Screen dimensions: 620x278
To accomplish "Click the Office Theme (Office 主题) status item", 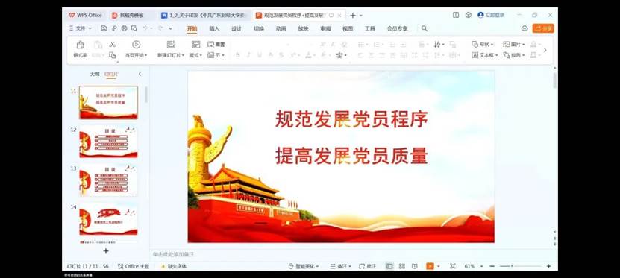I will (x=134, y=266).
